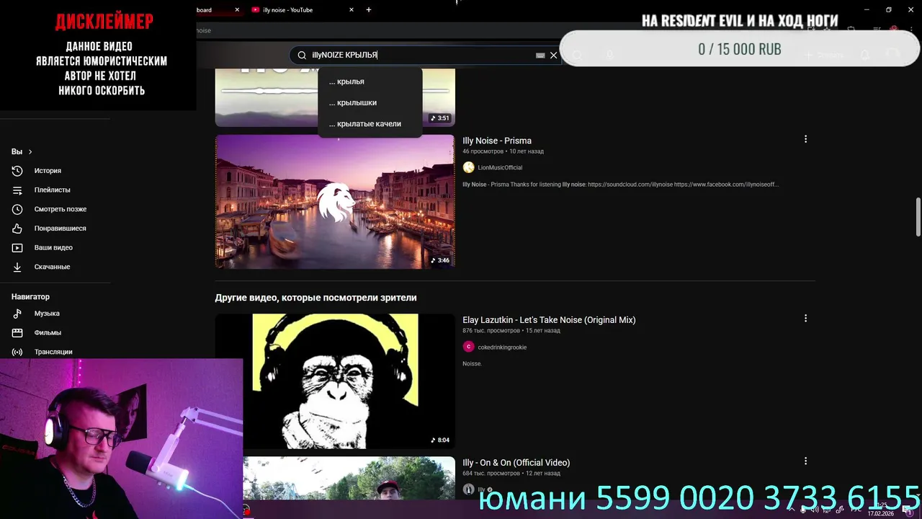Visit the LionMusicOfficial channel name
This screenshot has height=519, width=922.
click(x=500, y=168)
